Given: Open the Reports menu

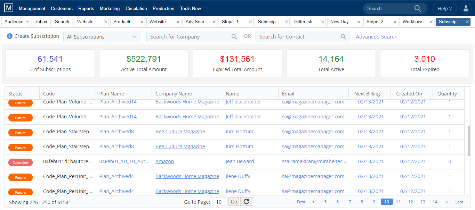Looking at the screenshot, I should tap(86, 8).
